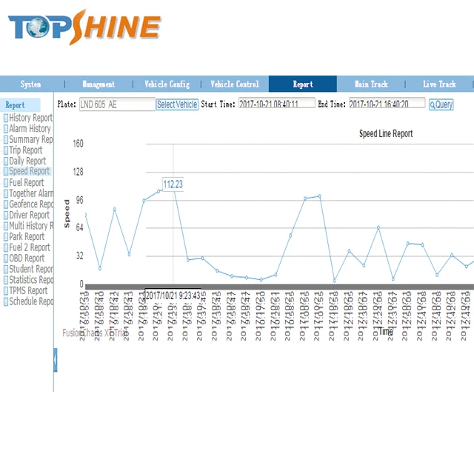The image size is (474, 474).
Task: Run the Query button
Action: pyautogui.click(x=441, y=105)
